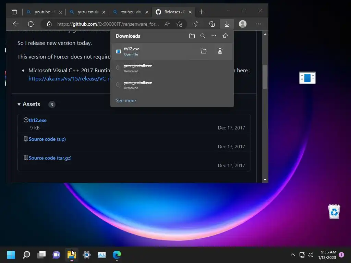Click the github.com address bar

108,24
